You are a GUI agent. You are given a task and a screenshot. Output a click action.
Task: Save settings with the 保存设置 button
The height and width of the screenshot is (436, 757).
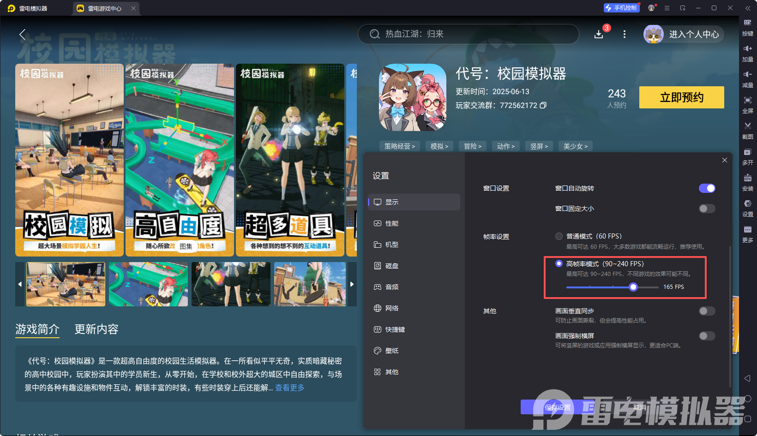pos(557,407)
